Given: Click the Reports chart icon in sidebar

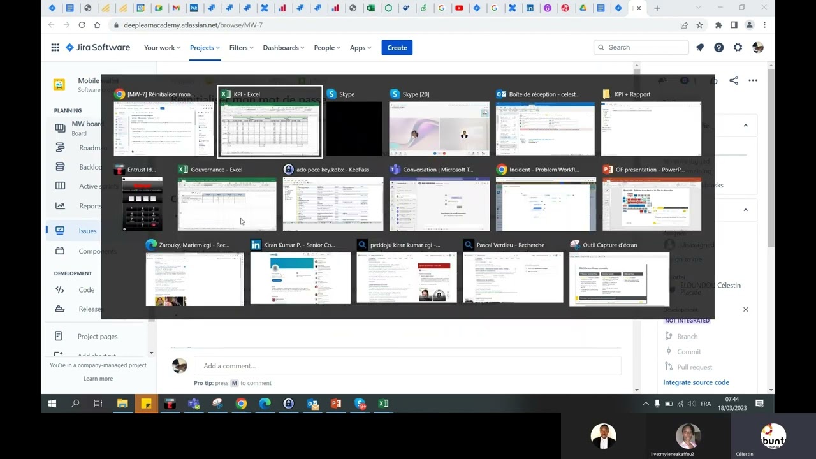Looking at the screenshot, I should click(60, 206).
